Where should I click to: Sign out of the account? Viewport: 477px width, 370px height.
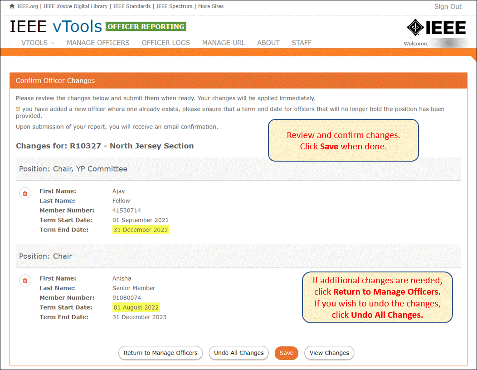(x=448, y=7)
